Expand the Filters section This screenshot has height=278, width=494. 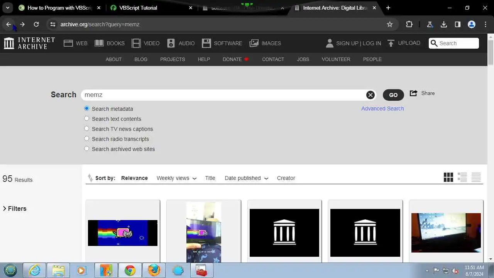coord(15,208)
